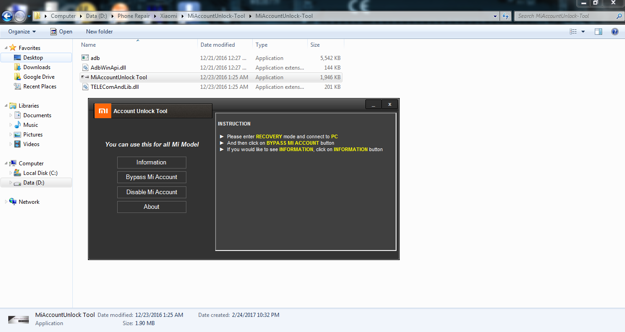The height and width of the screenshot is (332, 625).
Task: Expand the Network node
Action: [x=6, y=202]
